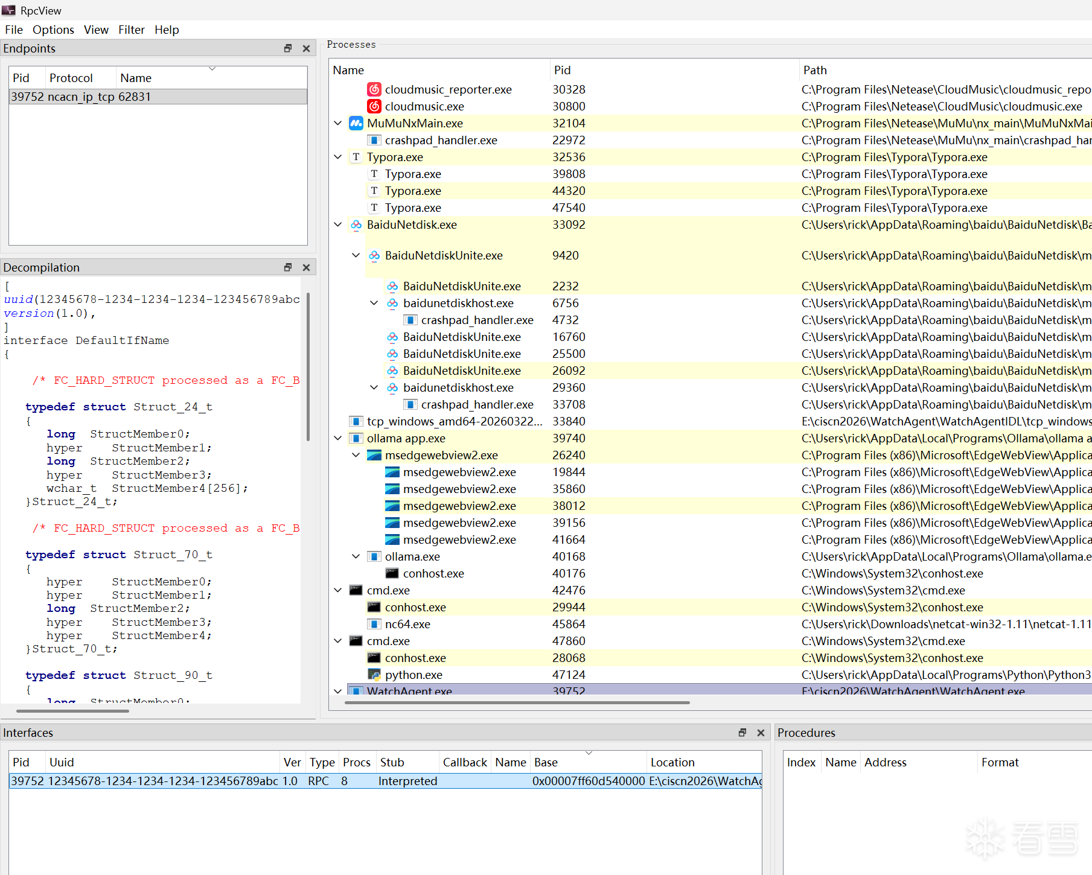Collapse the BaiduNetdisk.exe tree node
Viewport: 1092px width, 875px height.
[x=338, y=224]
